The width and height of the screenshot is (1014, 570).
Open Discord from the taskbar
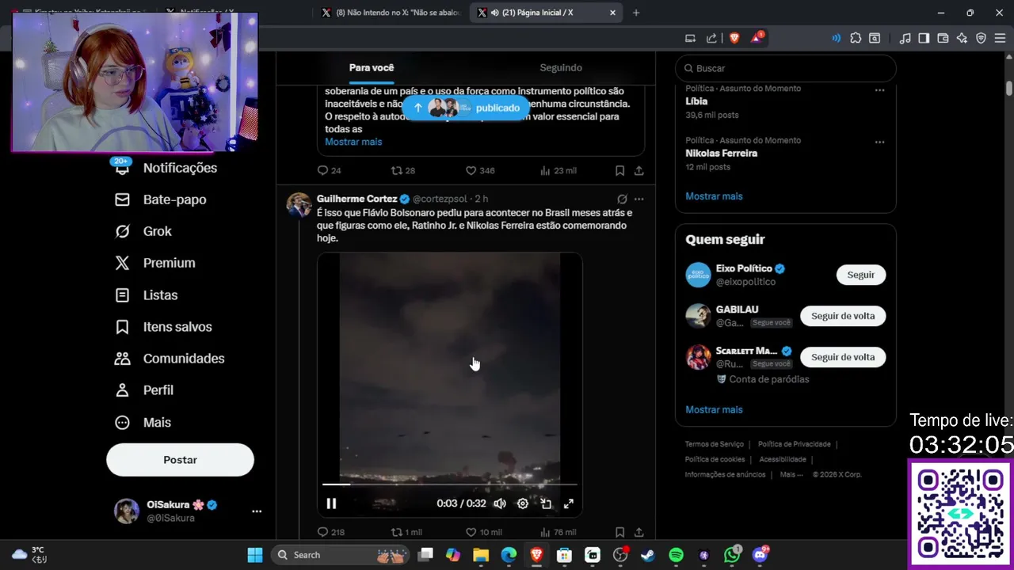[x=760, y=555]
